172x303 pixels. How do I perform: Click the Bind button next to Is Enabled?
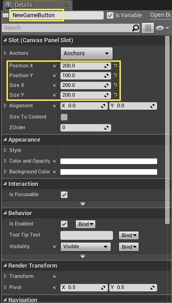[86, 224]
